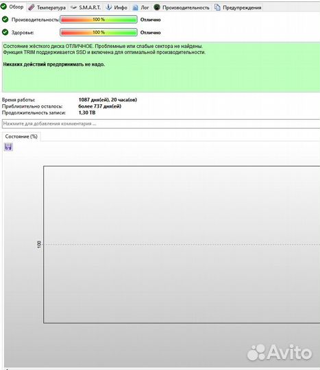Click the gauge icon beside Производительность tab
This screenshot has height=370, width=320.
click(157, 8)
